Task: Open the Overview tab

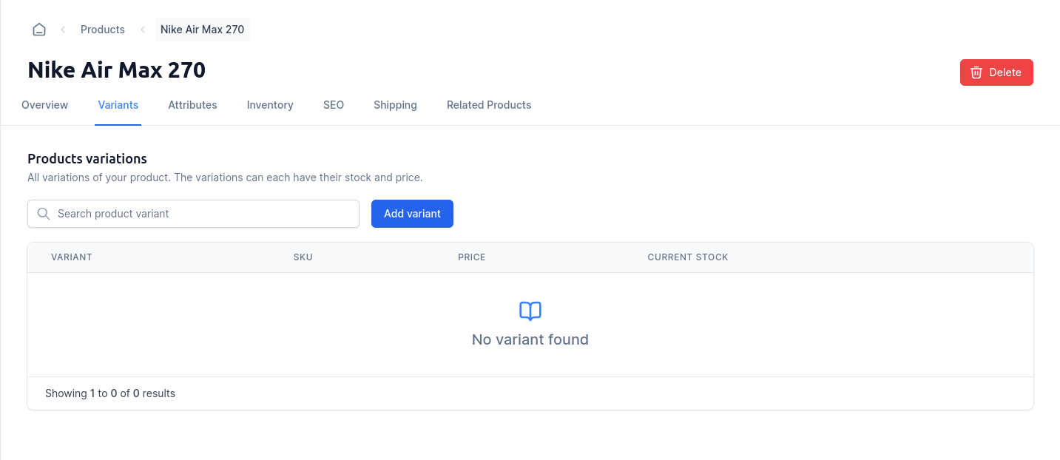Action: pos(45,105)
